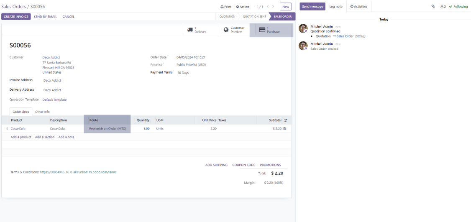Click the Create Invoice button
Screen dimensions: 471x222
click(16, 17)
